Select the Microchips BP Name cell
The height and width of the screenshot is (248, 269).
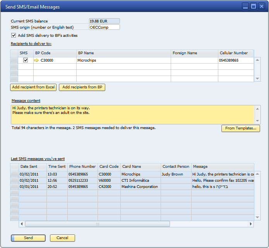pos(123,60)
